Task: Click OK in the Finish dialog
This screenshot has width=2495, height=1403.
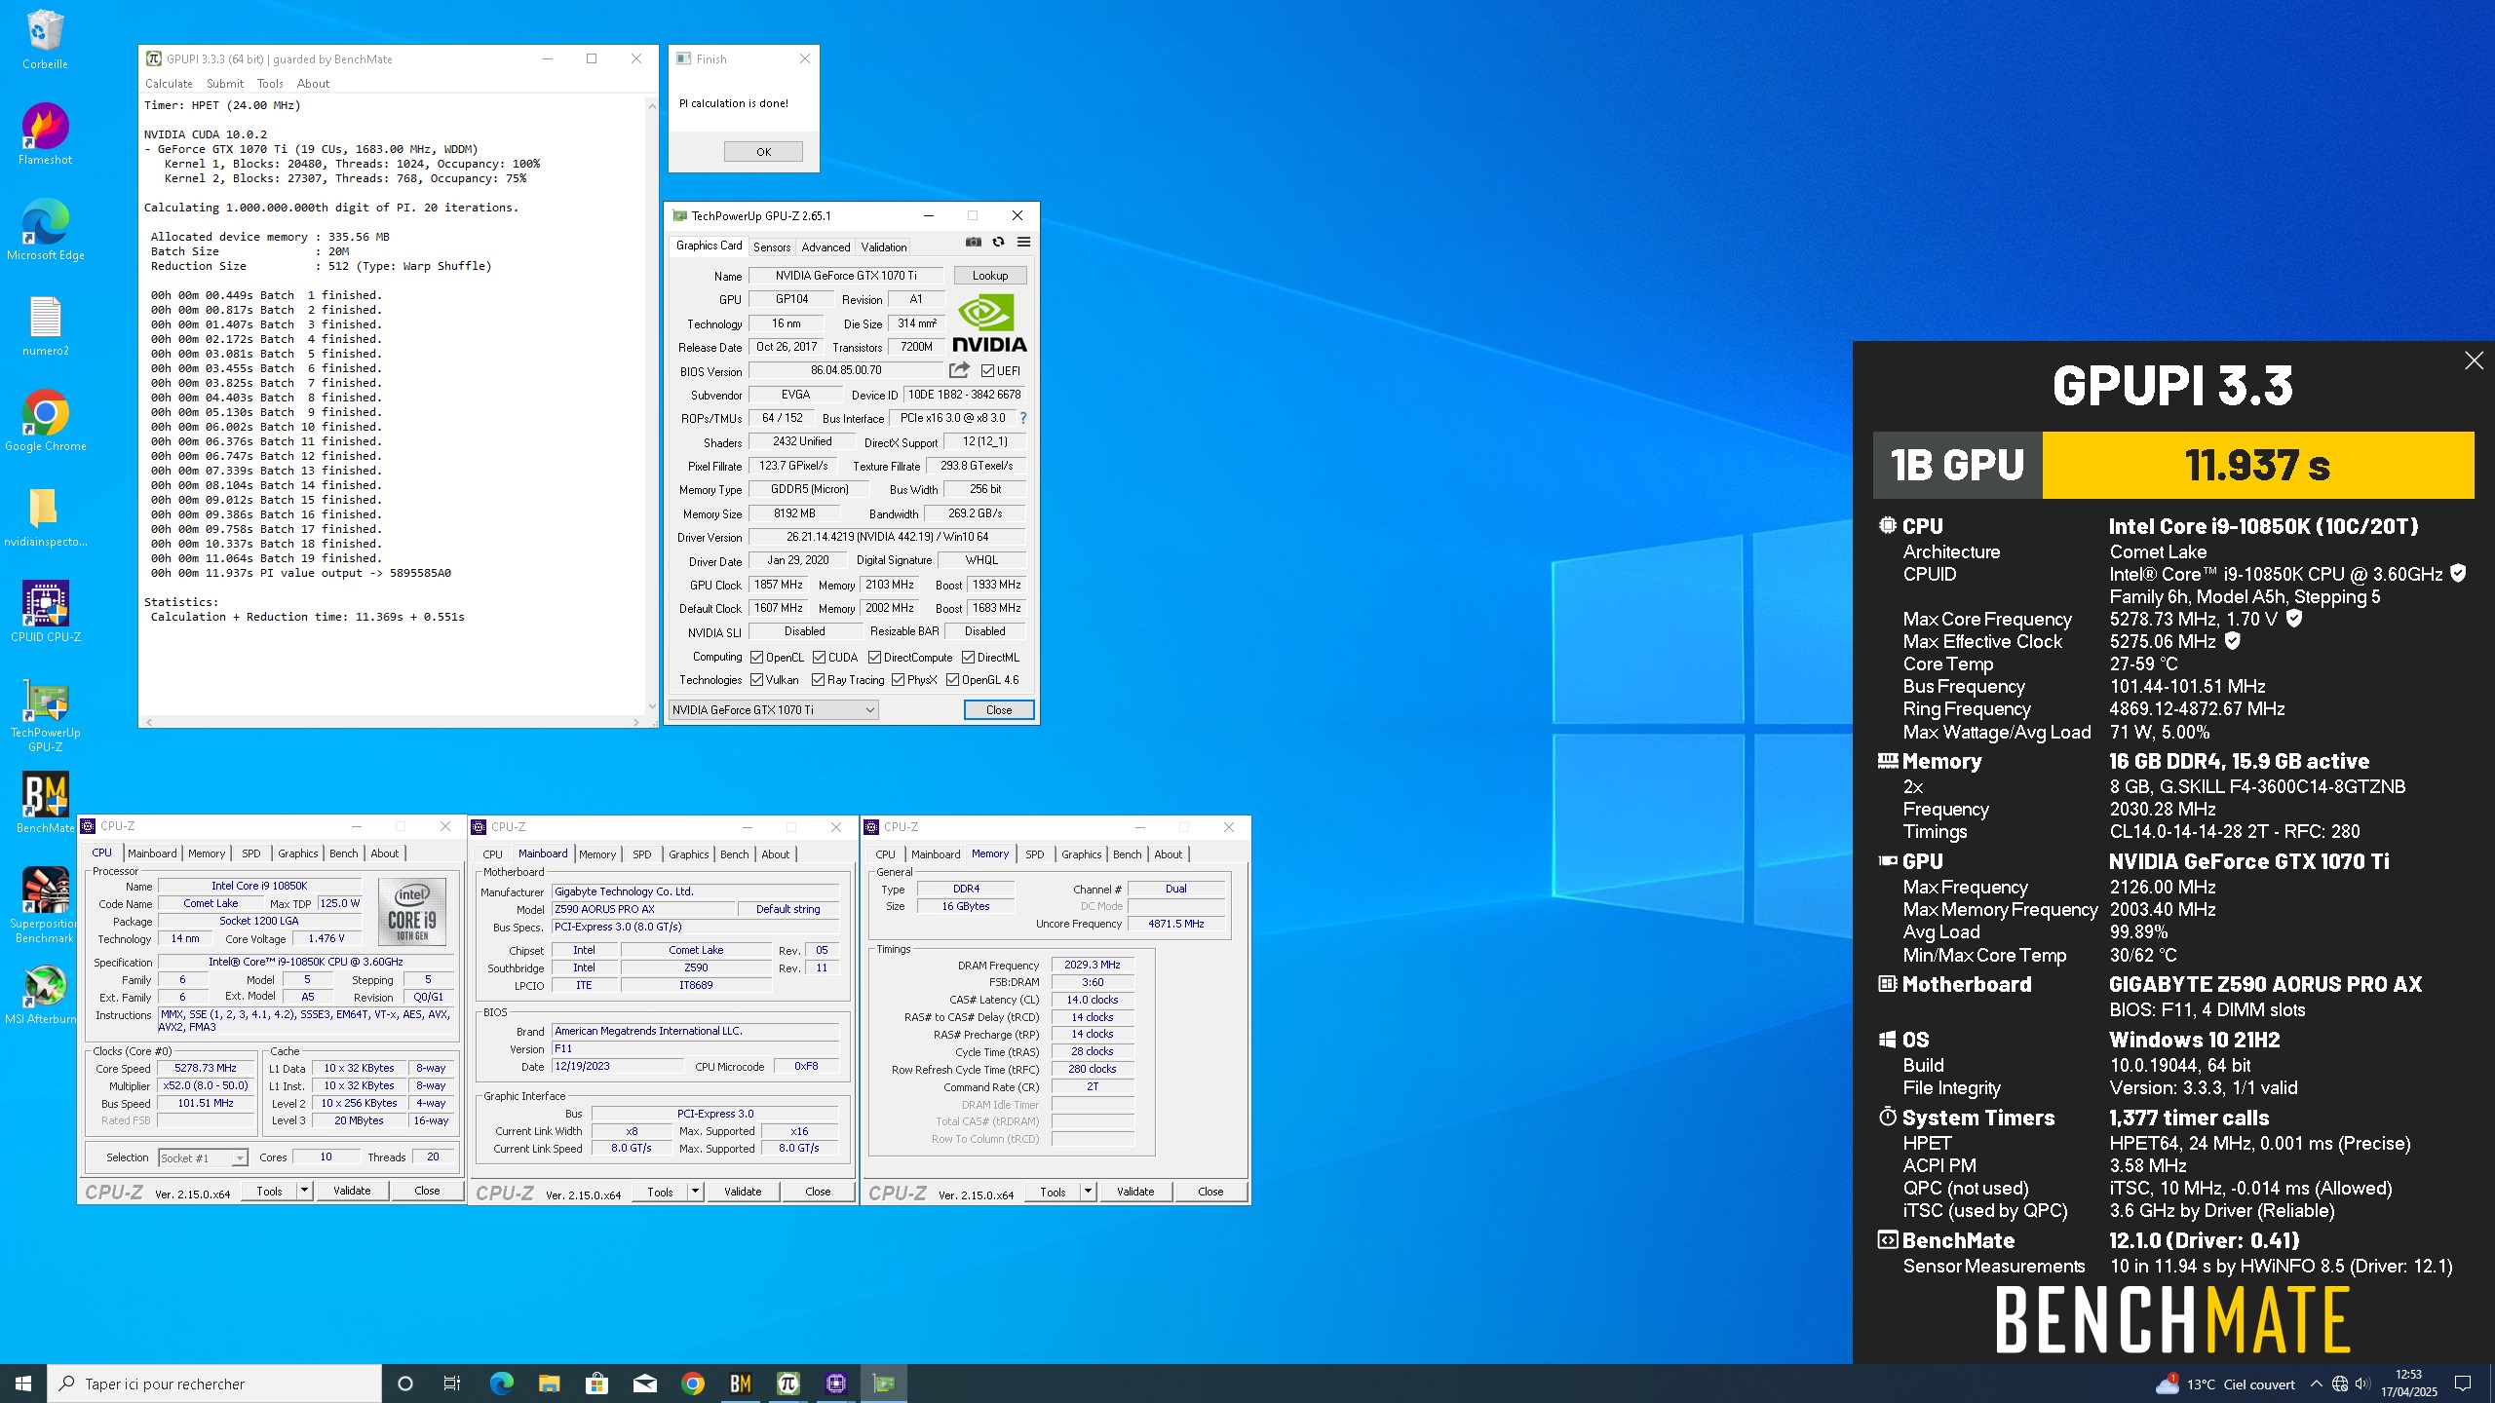Action: [x=763, y=152]
